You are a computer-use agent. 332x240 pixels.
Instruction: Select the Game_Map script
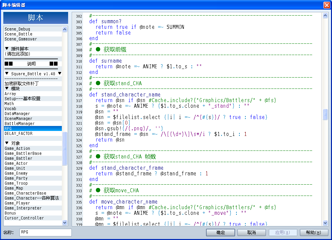click(x=33, y=188)
